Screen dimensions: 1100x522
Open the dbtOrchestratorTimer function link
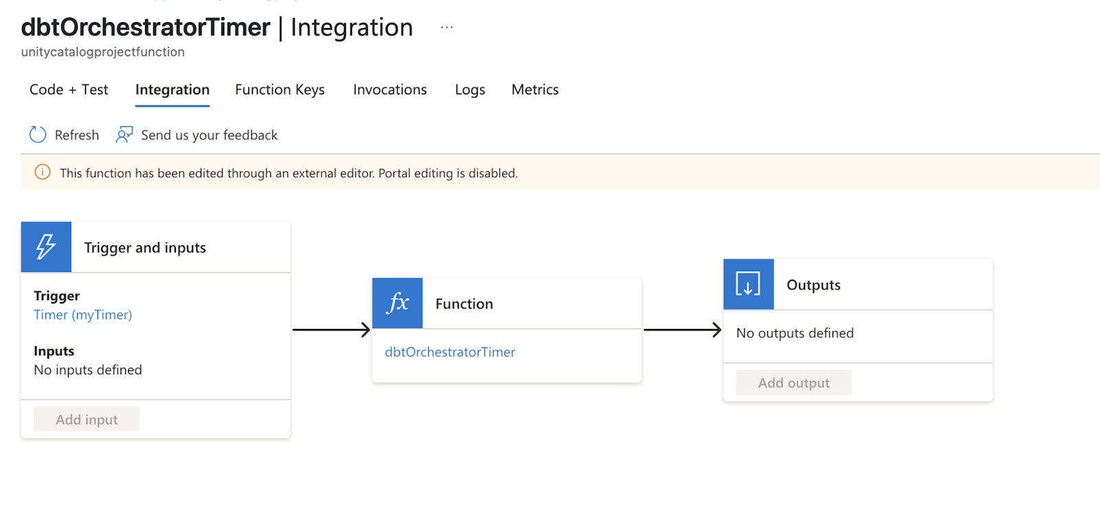pos(450,352)
